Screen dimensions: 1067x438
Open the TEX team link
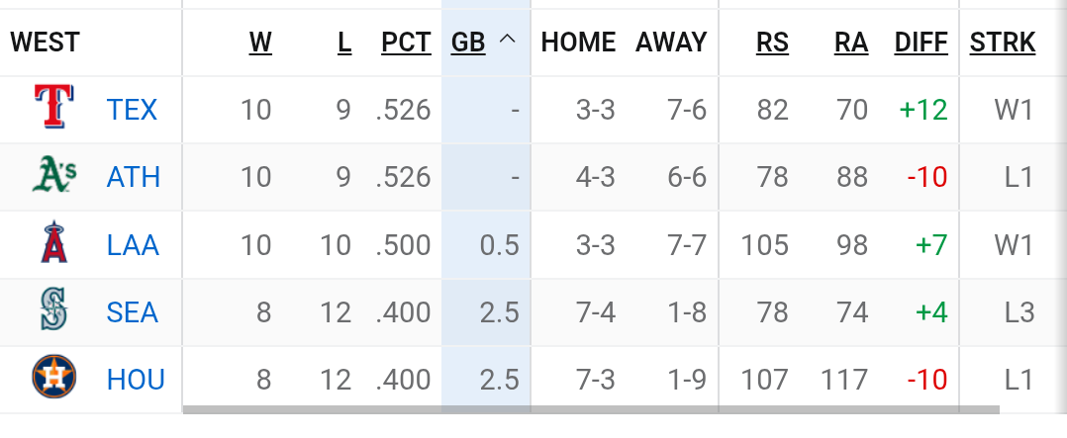(x=132, y=109)
